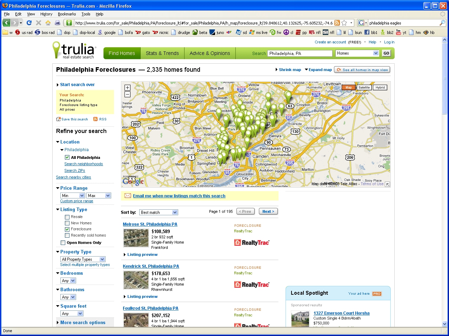Image resolution: width=449 pixels, height=336 pixels.
Task: Zoom in on the map with plus
Action: click(x=127, y=88)
